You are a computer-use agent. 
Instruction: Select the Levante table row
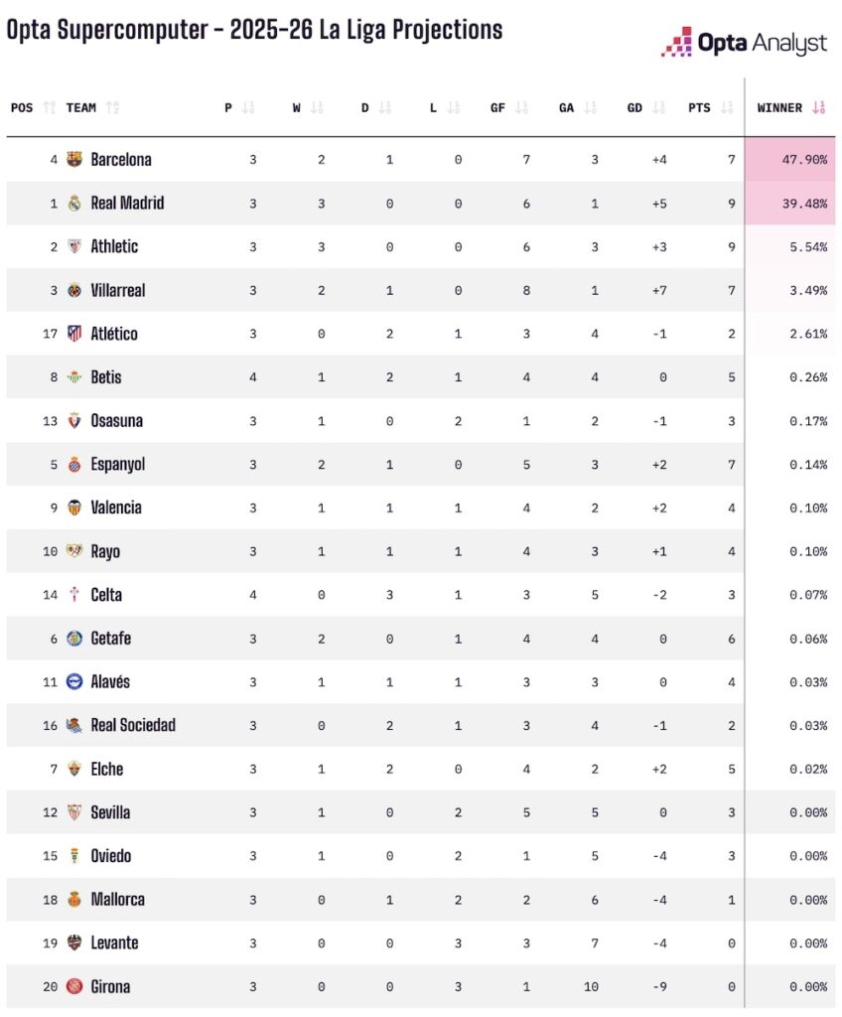tap(421, 944)
